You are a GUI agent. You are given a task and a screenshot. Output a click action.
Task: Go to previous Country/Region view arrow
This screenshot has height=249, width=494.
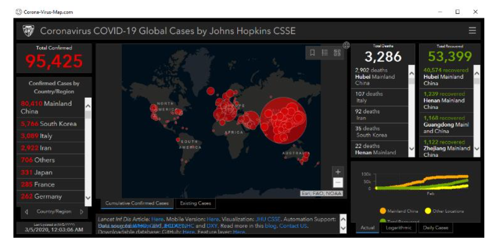[x=26, y=212]
